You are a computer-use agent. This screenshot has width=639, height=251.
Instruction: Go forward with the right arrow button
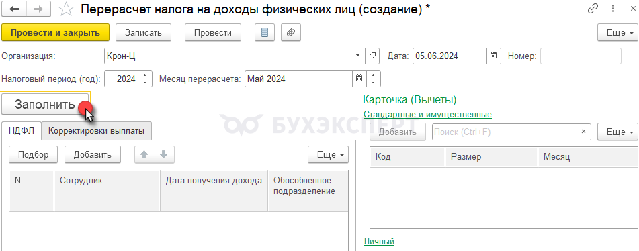pos(39,9)
